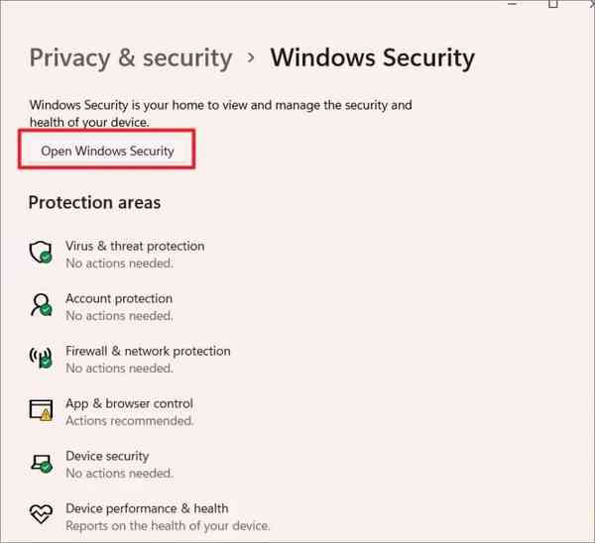The image size is (595, 543).
Task: Select App & browser control label
Action: (129, 403)
